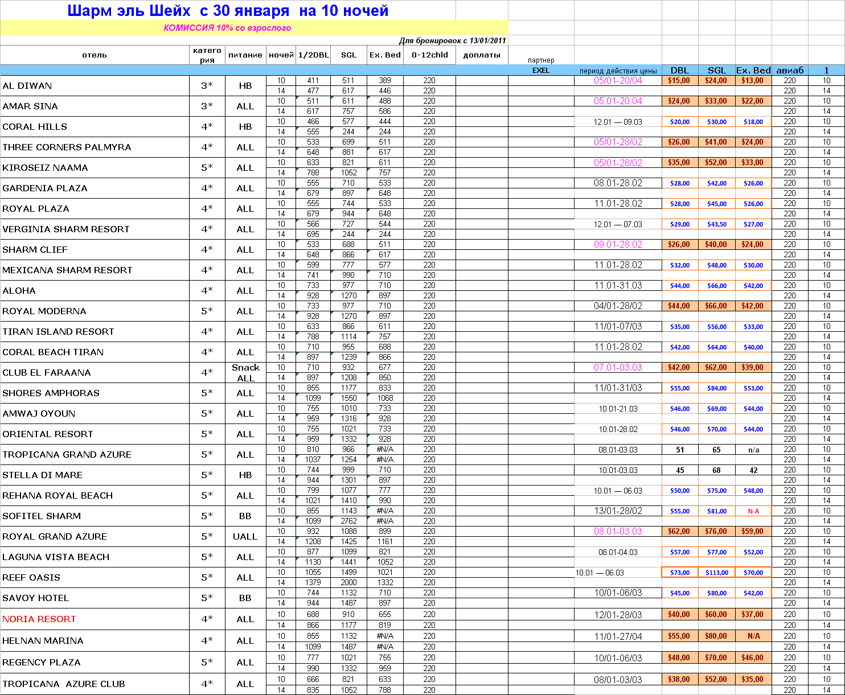Image resolution: width=845 pixels, height=695 pixels.
Task: Select the 'авиаб' header in blue row
Action: [x=790, y=71]
